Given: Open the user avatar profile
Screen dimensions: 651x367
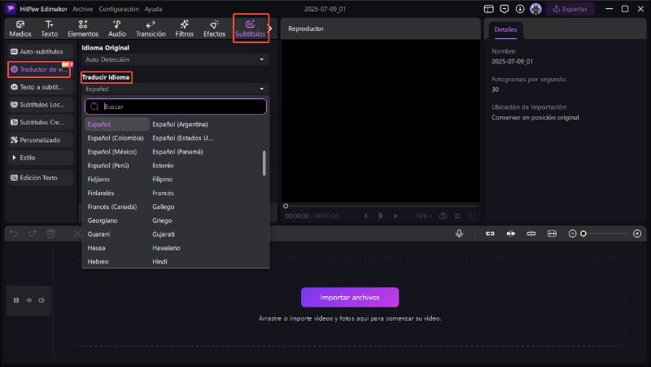Looking at the screenshot, I should [x=535, y=9].
